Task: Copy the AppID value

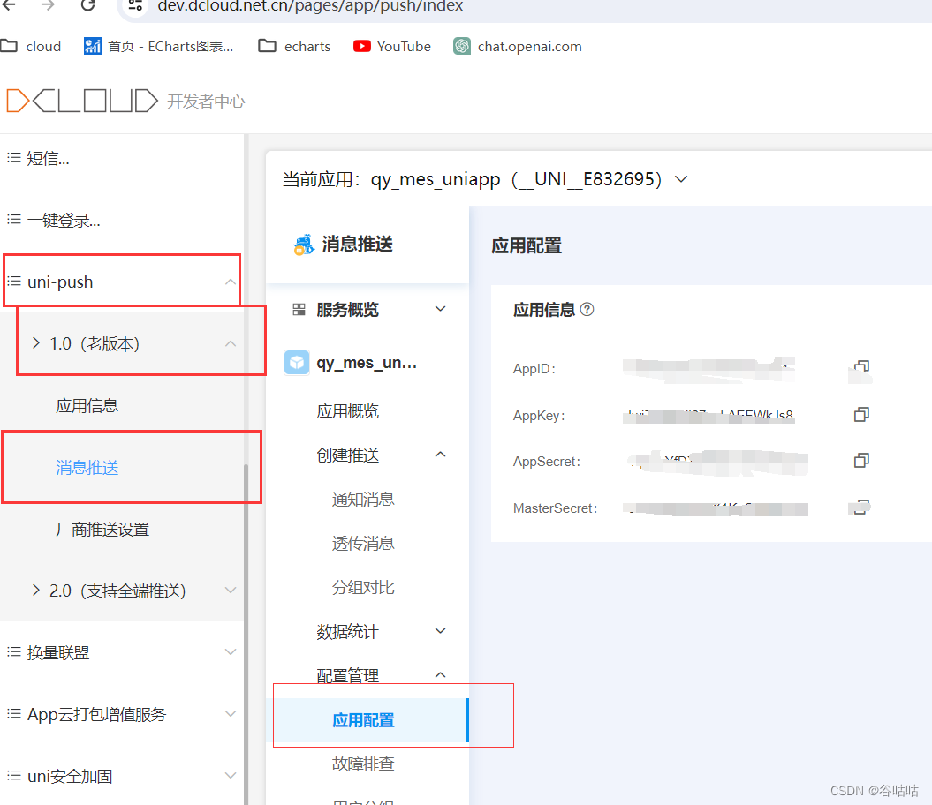Action: pyautogui.click(x=861, y=367)
